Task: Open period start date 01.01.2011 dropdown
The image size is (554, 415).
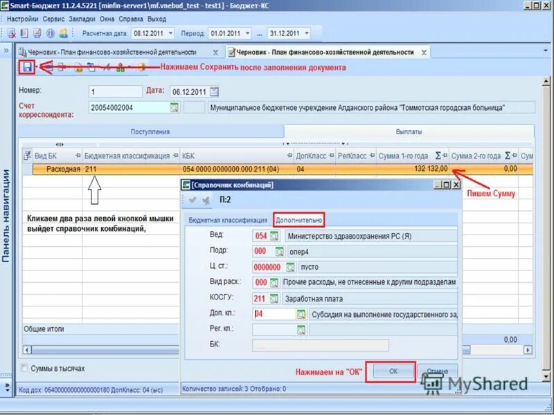Action: click(248, 33)
